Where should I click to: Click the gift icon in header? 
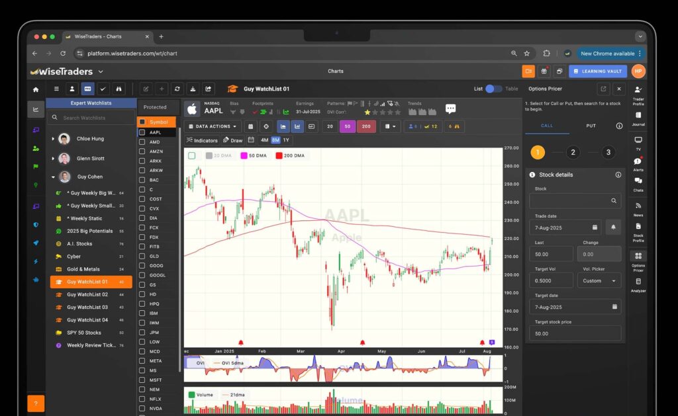click(x=544, y=71)
